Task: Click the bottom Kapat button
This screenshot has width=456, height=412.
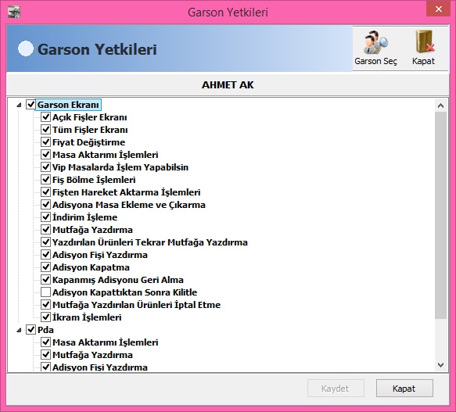Action: [404, 389]
